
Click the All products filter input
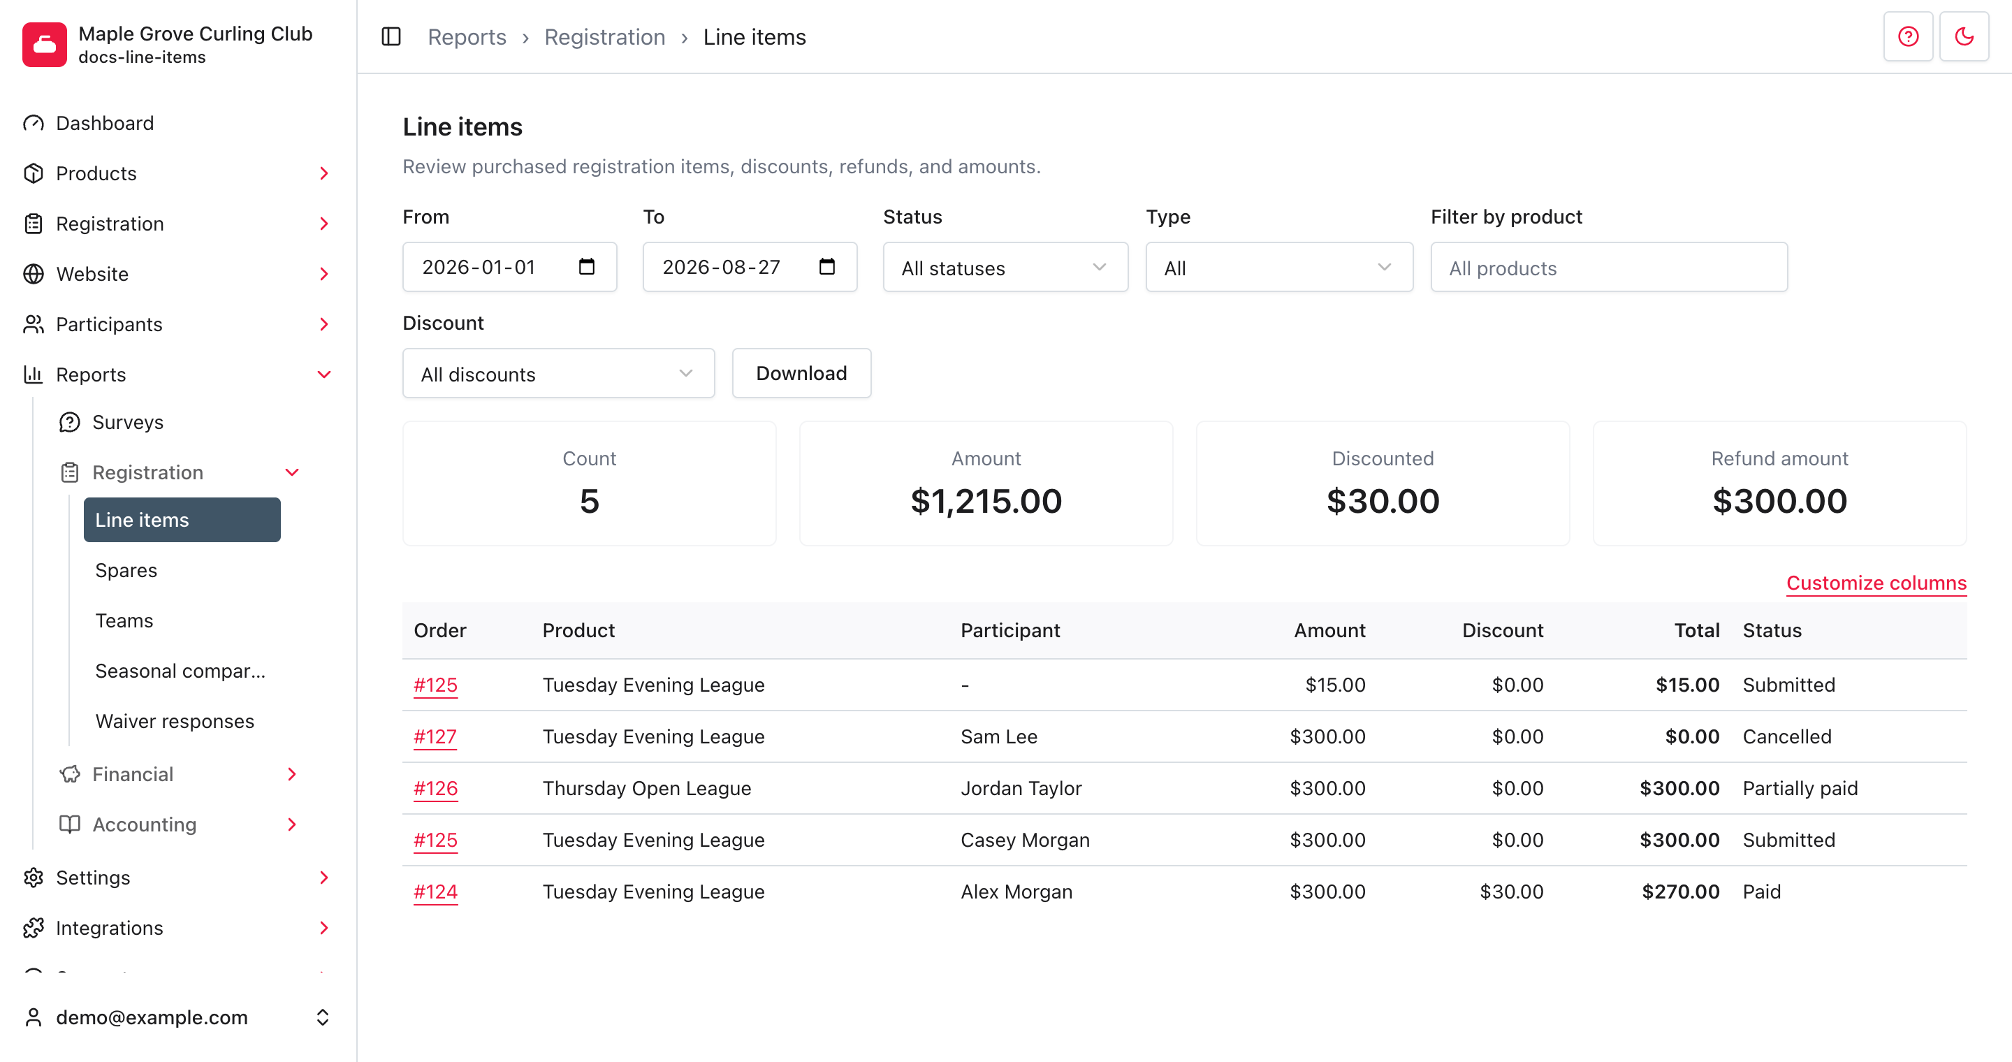click(x=1609, y=268)
